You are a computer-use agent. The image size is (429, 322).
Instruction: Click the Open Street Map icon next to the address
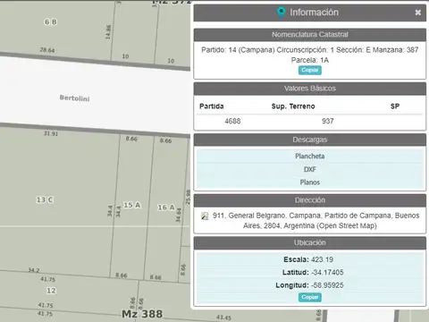click(x=205, y=216)
